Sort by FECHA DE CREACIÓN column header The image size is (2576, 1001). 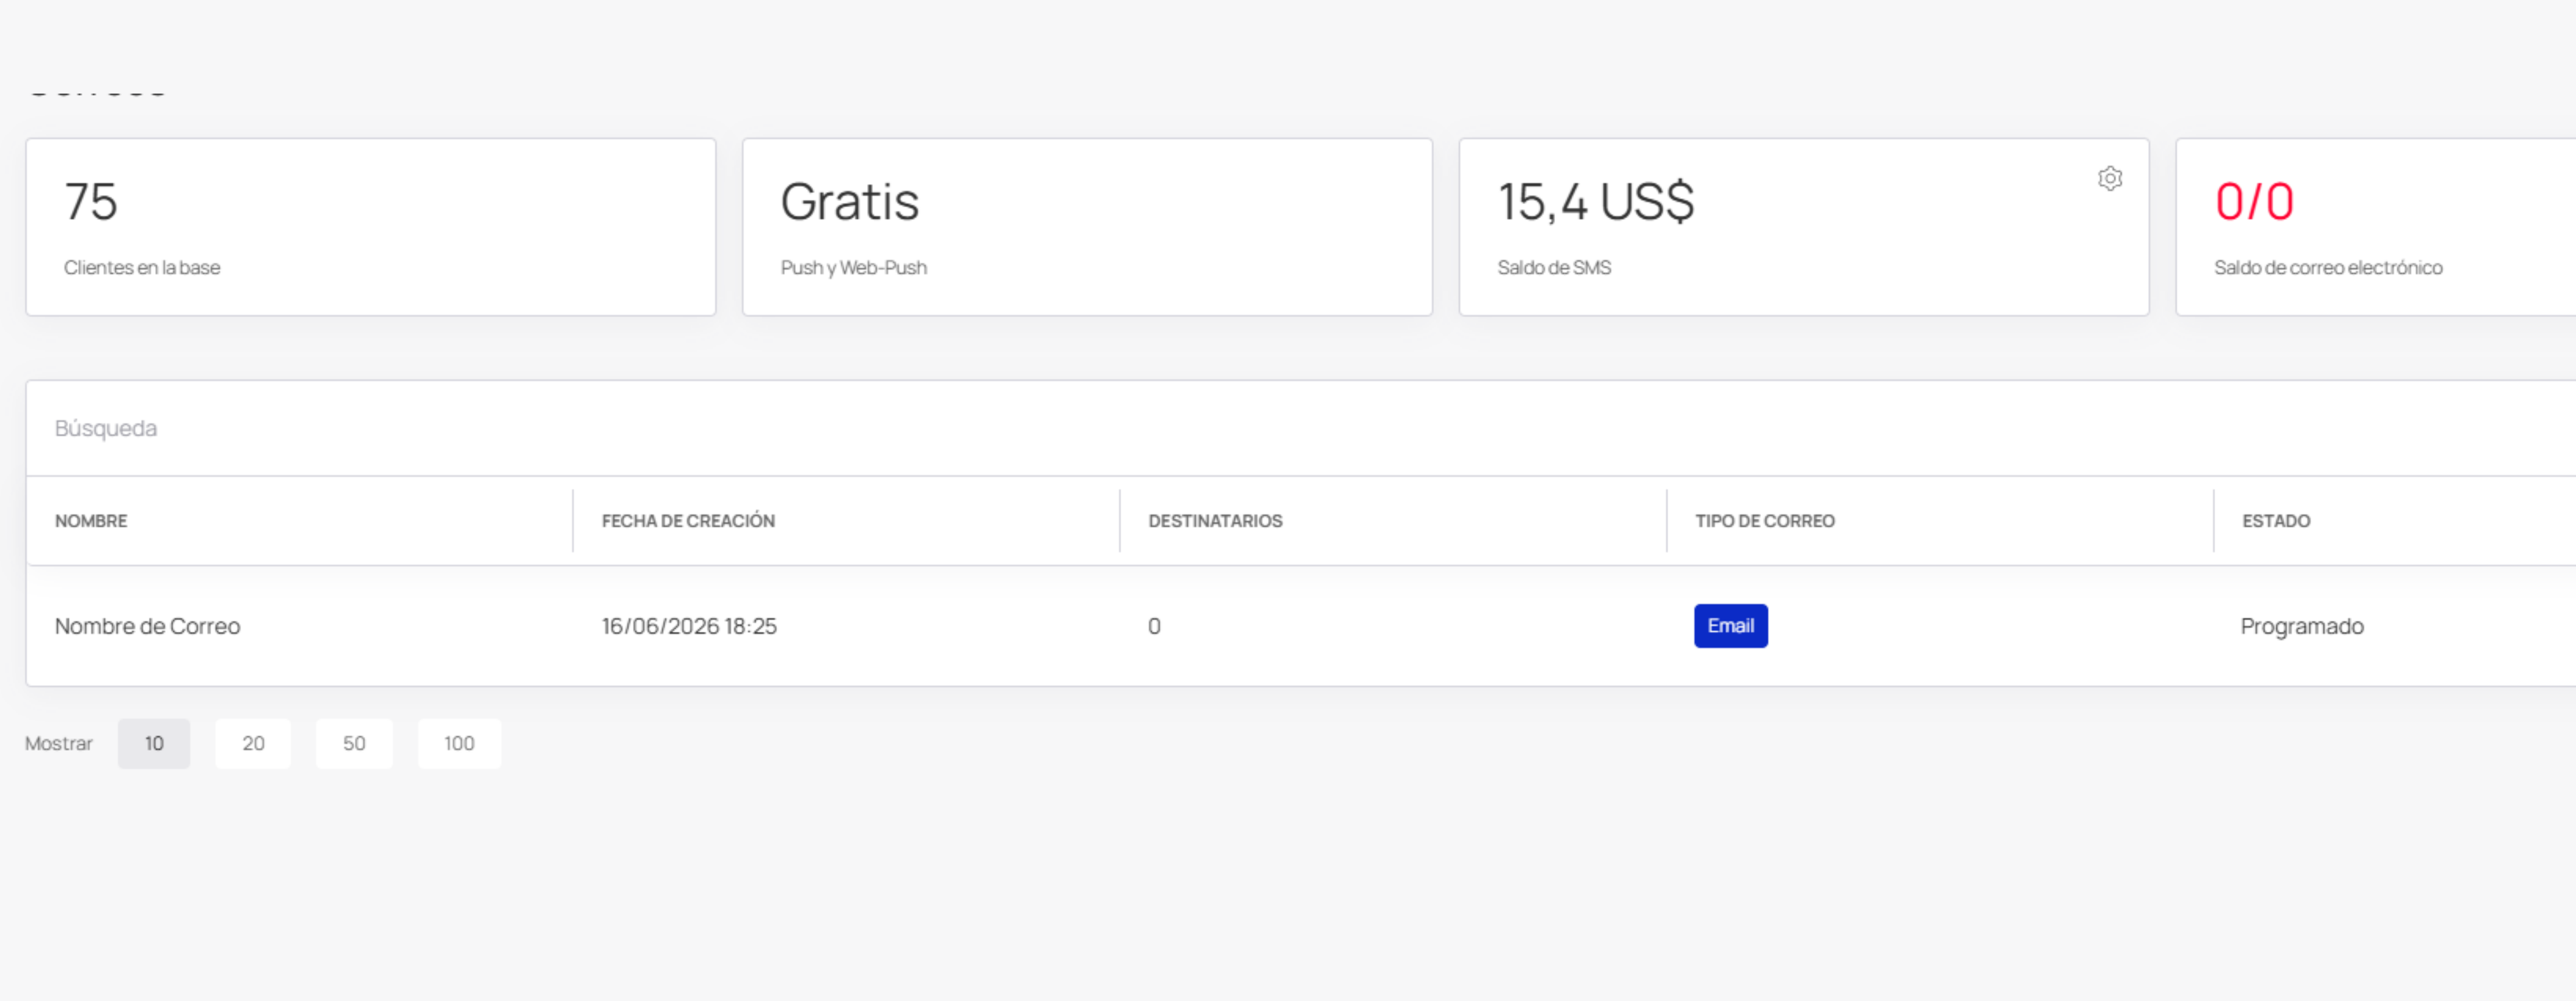[688, 521]
